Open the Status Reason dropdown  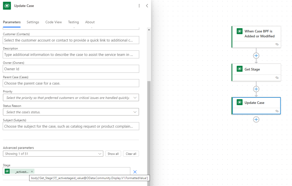click(x=135, y=112)
